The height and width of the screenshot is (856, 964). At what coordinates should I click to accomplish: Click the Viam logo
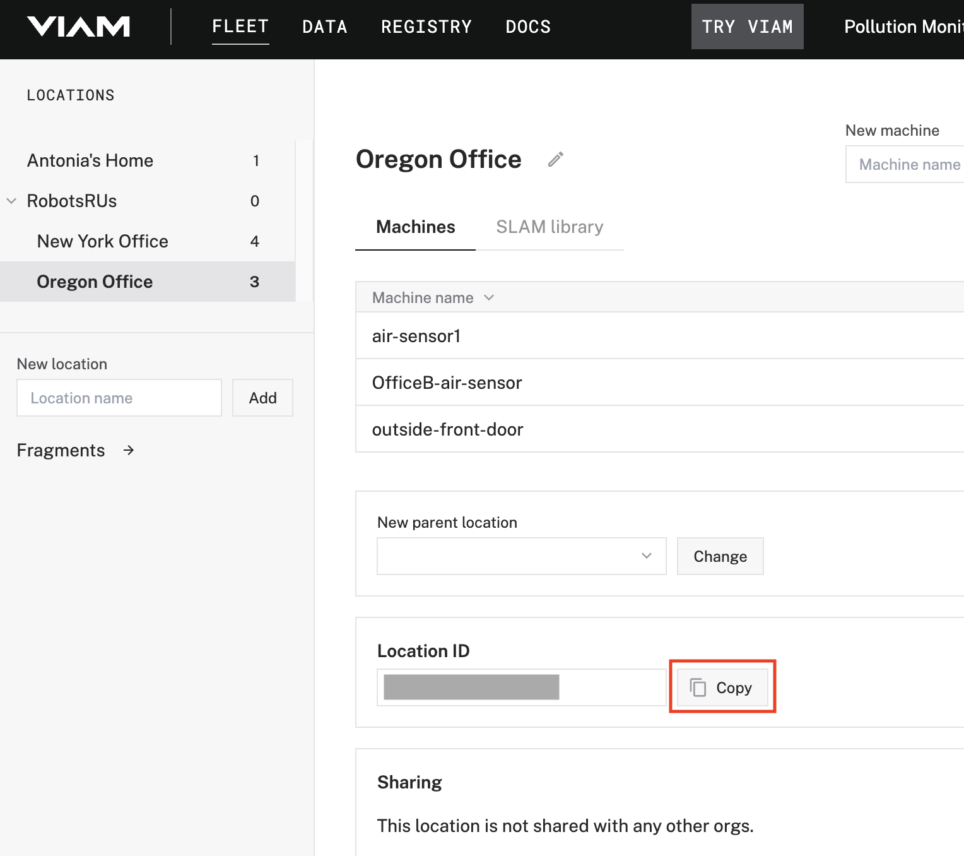click(78, 27)
